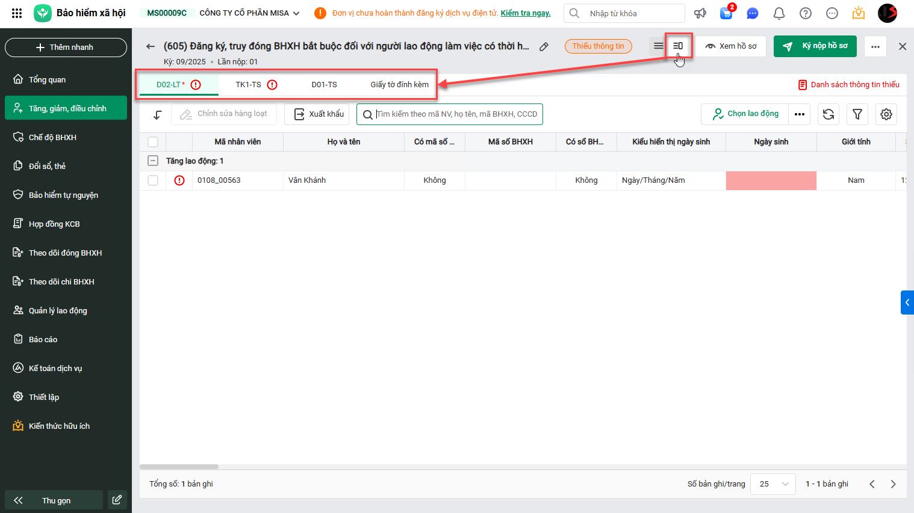Click the error warning icon on row 0108_00563

(179, 180)
